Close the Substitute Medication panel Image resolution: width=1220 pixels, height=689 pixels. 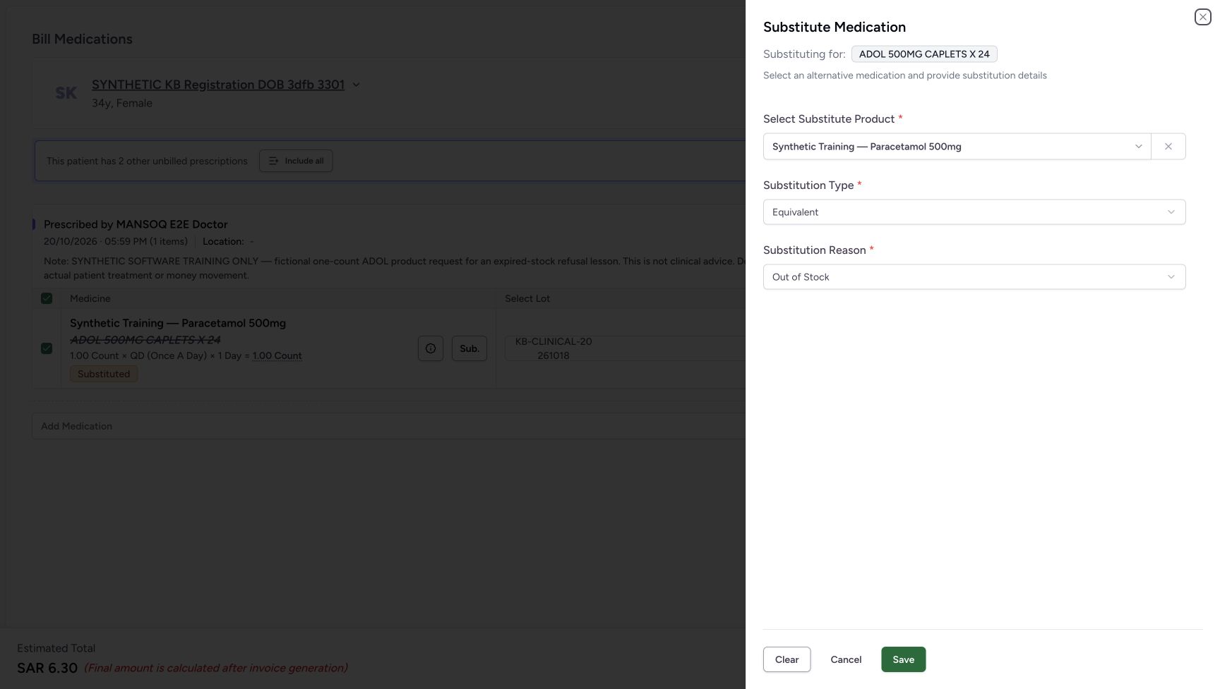[1202, 17]
